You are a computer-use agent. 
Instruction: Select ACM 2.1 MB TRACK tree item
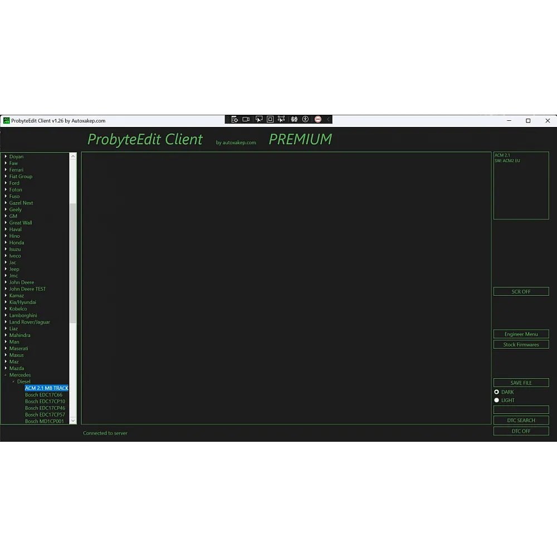tap(47, 388)
